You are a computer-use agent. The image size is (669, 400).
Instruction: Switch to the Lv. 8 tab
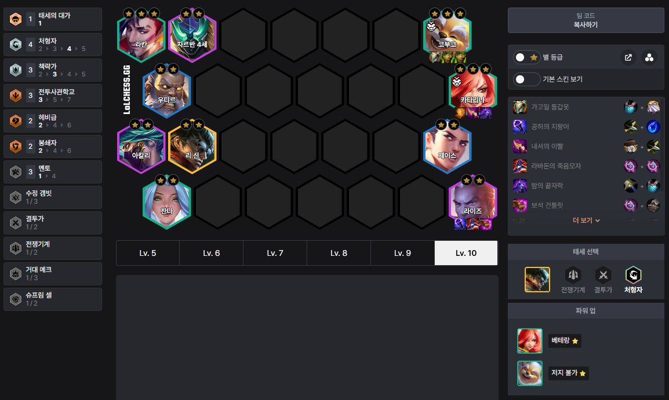tap(339, 253)
